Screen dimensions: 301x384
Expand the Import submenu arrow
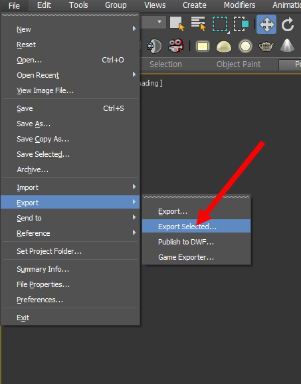point(134,187)
